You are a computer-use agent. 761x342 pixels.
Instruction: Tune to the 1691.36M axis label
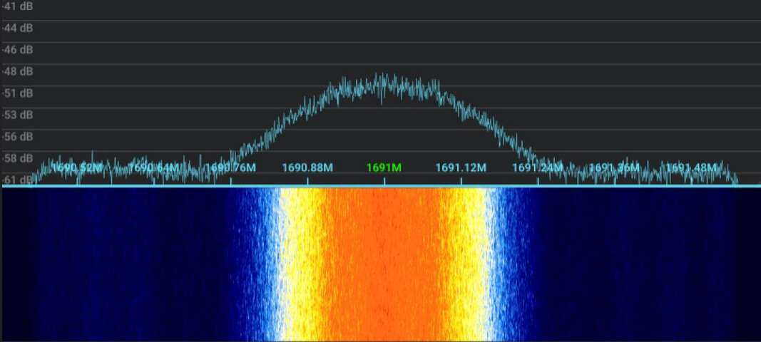click(x=614, y=168)
